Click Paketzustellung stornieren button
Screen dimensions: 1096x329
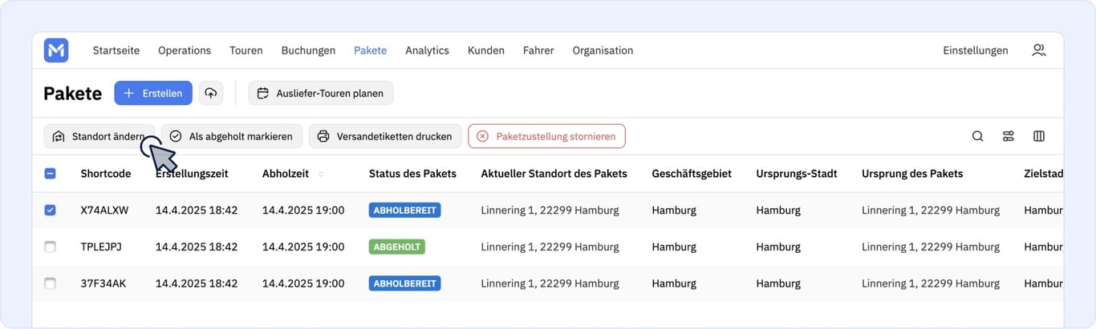pyautogui.click(x=546, y=136)
